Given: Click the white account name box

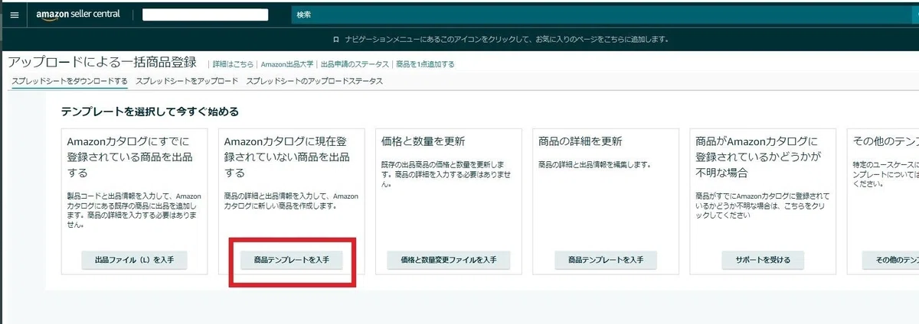Looking at the screenshot, I should (x=205, y=15).
